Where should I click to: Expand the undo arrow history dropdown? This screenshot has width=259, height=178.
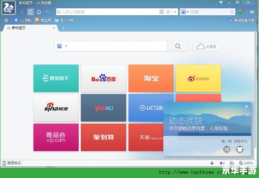coord(52,12)
